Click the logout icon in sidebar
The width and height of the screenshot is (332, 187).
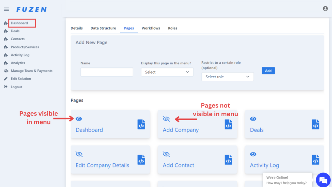point(6,87)
